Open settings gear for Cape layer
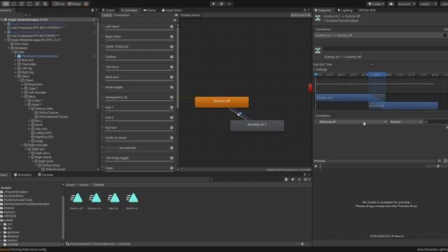This screenshot has width=448, height=252. click(x=171, y=168)
